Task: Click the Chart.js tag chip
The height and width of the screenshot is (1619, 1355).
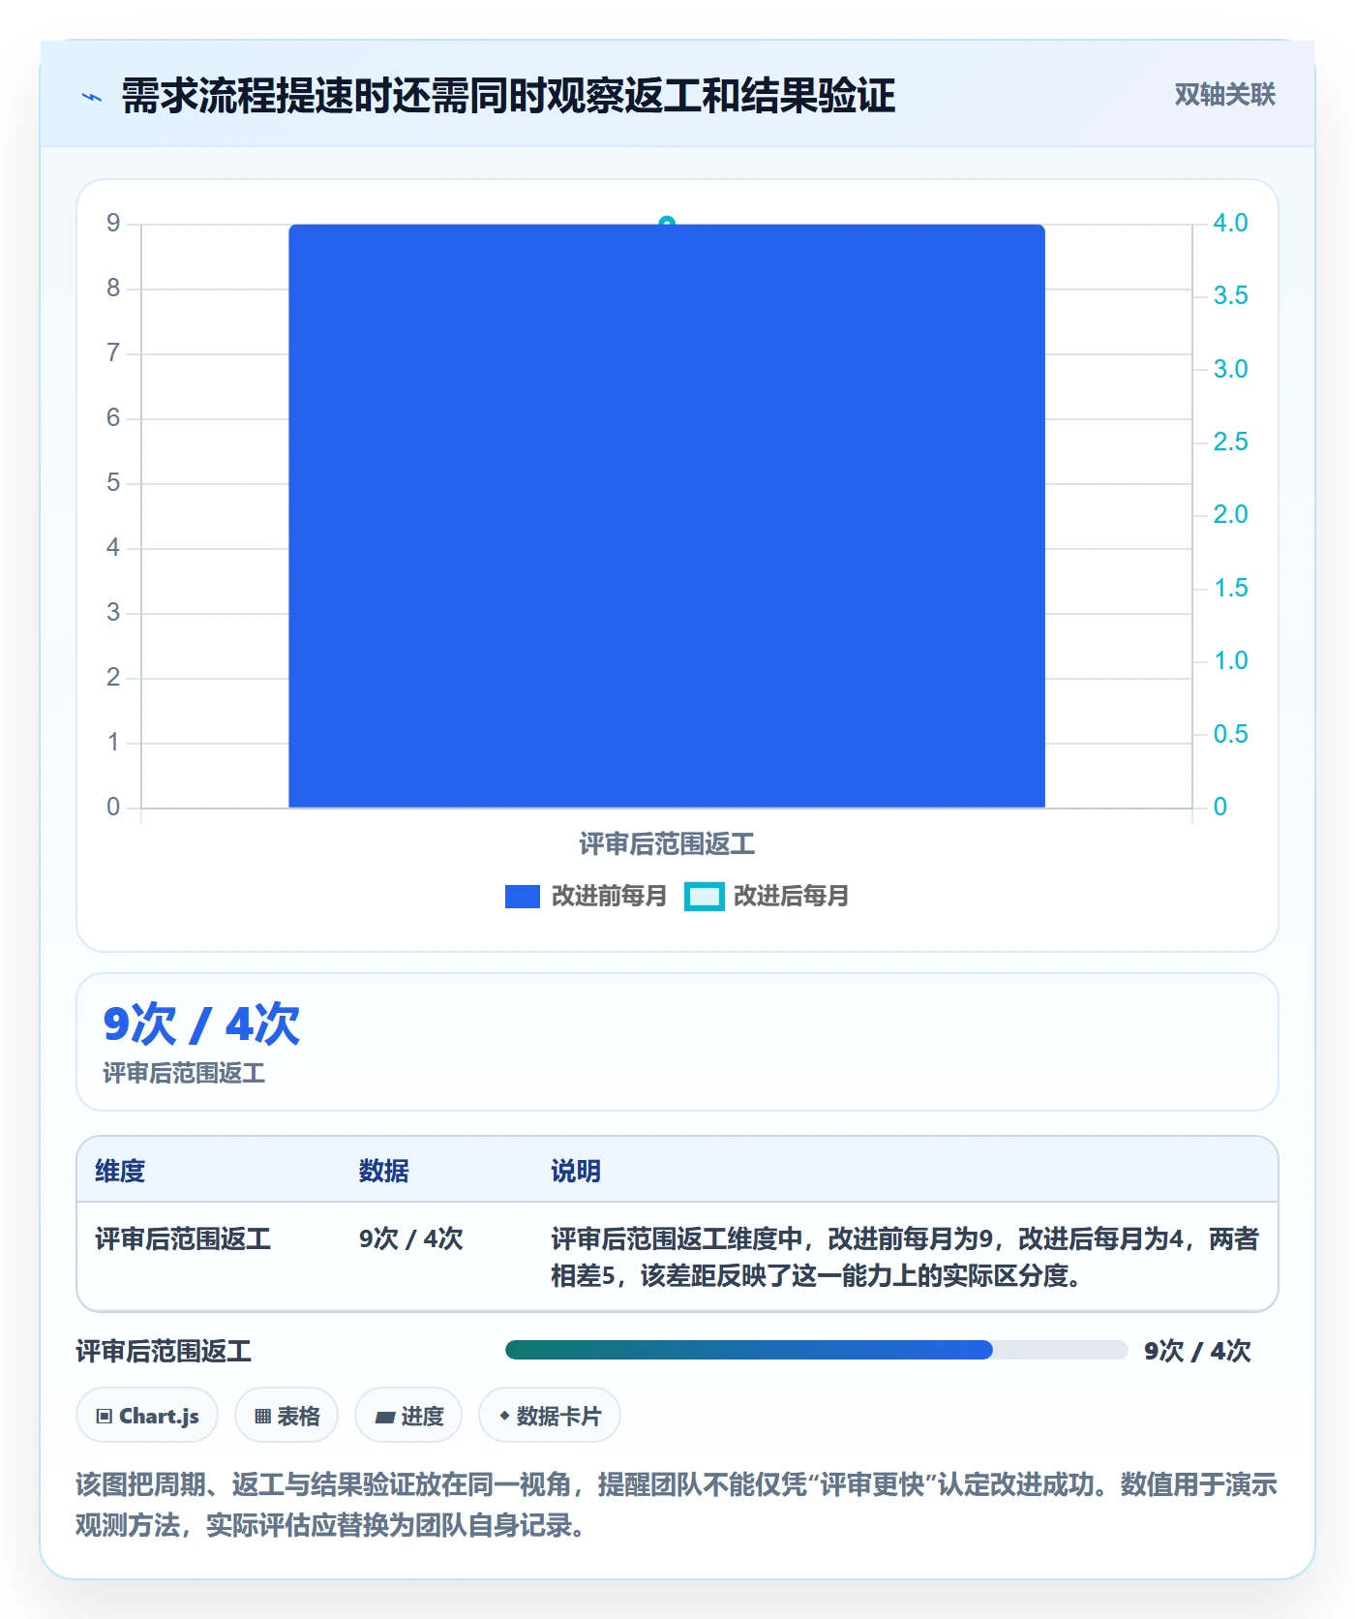Action: click(147, 1416)
